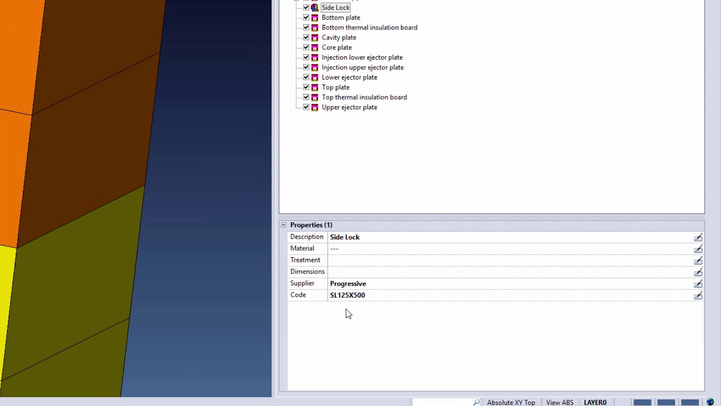
Task: Uncheck the Side Lock checkbox
Action: pyautogui.click(x=306, y=8)
